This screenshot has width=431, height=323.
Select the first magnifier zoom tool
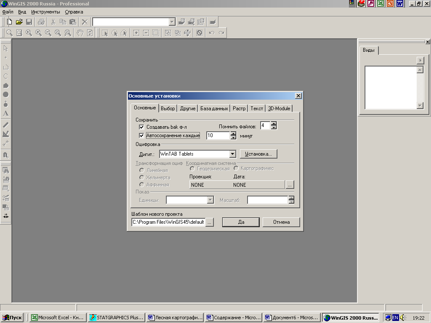9,33
